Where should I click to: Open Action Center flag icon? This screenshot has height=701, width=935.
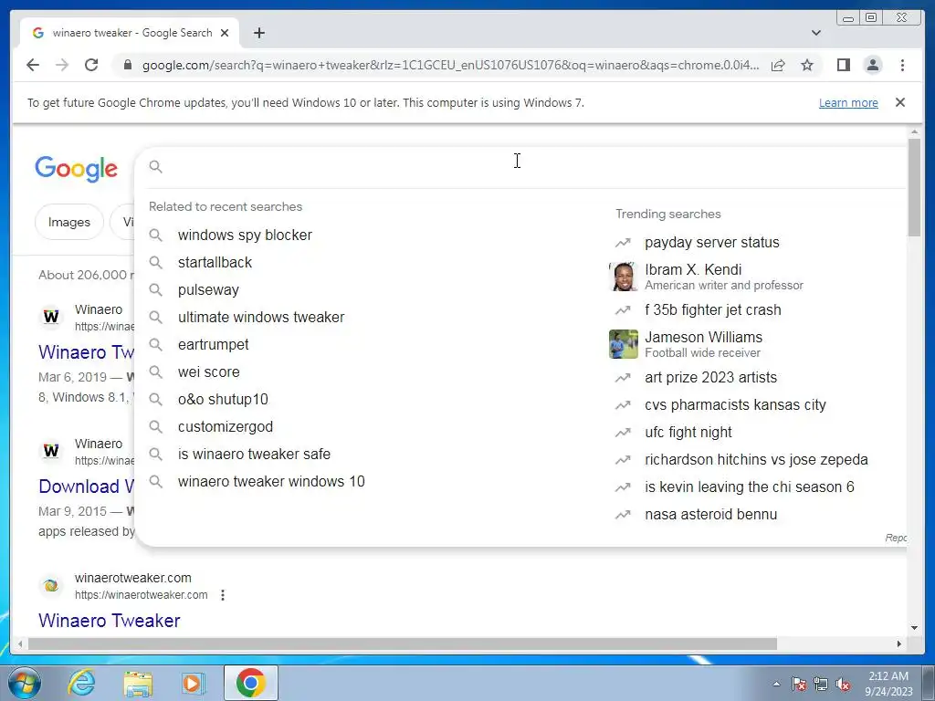[799, 684]
